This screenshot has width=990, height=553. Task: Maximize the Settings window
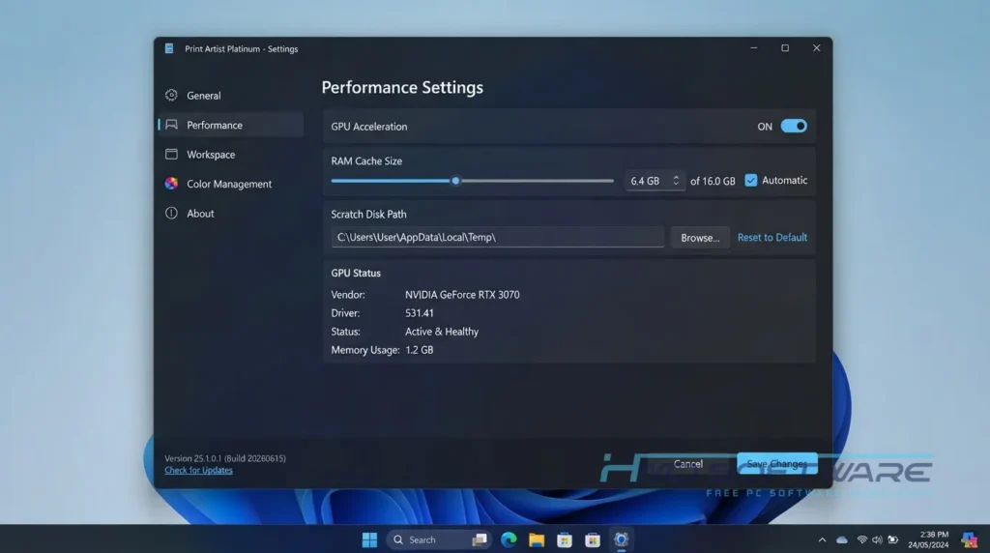[x=785, y=48]
